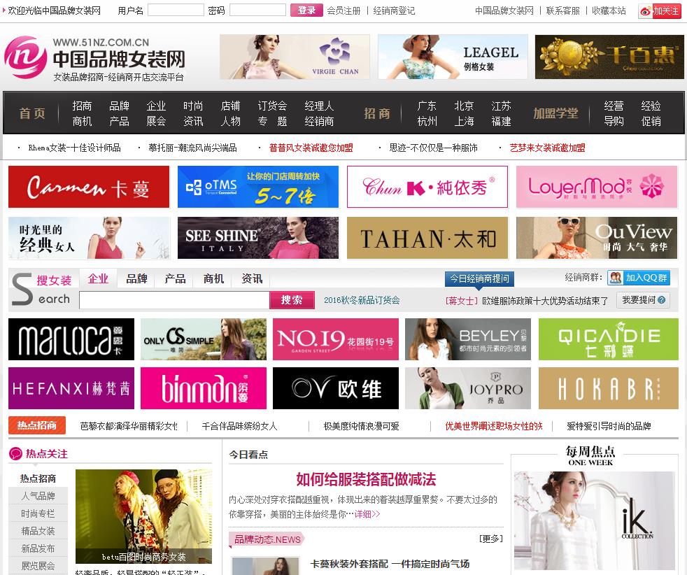687x575 pixels.
Task: Select 上海 region in navigation
Action: coord(464,121)
